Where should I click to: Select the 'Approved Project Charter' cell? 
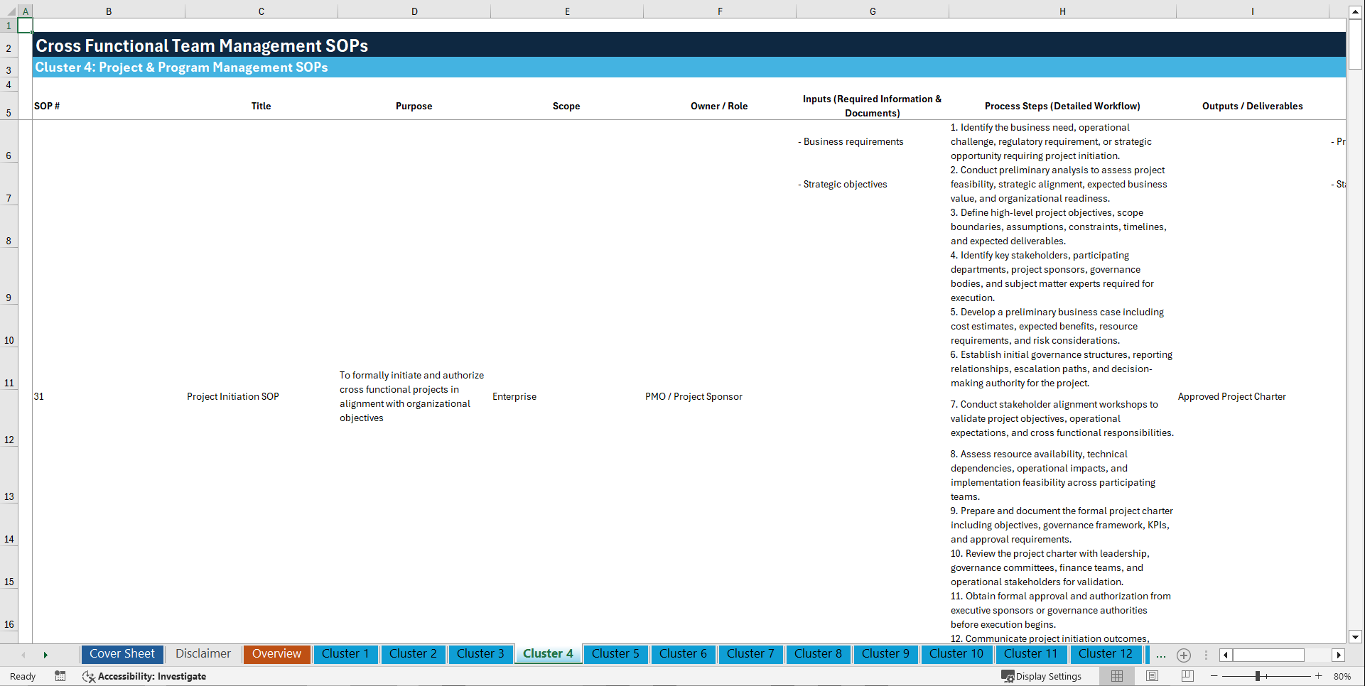tap(1232, 396)
